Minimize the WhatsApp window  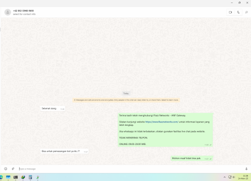(x=232, y=3)
